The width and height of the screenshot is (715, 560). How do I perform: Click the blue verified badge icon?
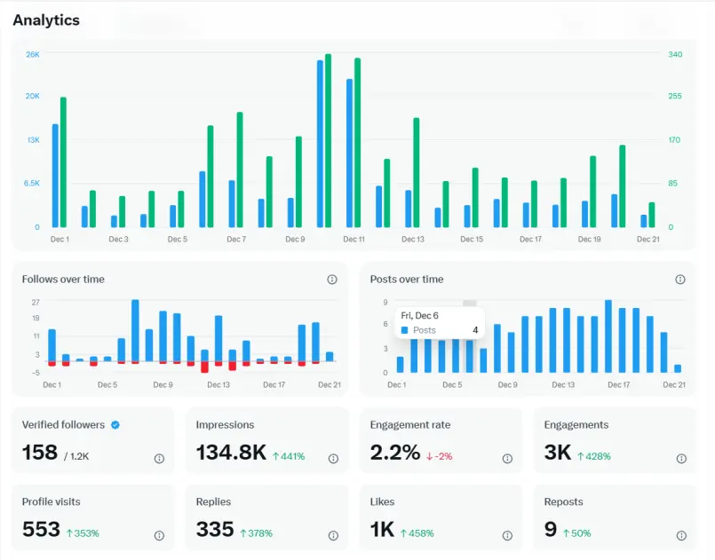pyautogui.click(x=115, y=425)
